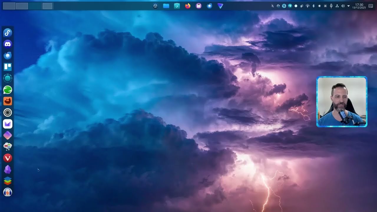This screenshot has width=377, height=212.
Task: Open the purple diamond-shaped app icon
Action: pos(8,135)
